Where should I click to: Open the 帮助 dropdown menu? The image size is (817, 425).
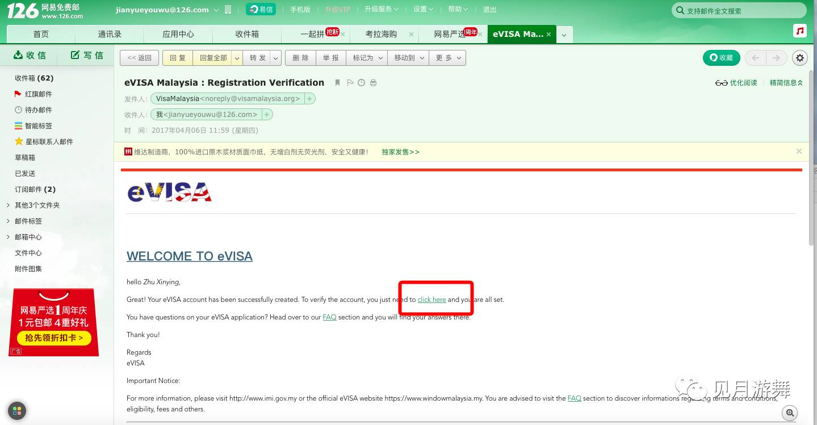point(458,9)
